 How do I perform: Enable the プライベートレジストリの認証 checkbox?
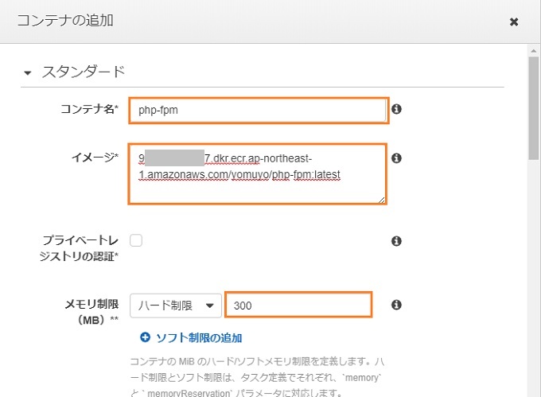click(136, 240)
